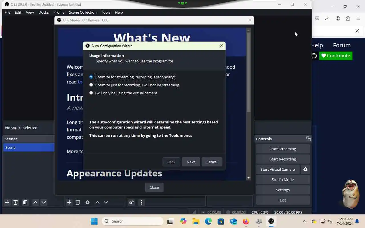Open the Profile menu
Viewport: 365px width, 228px height.
[x=59, y=12]
